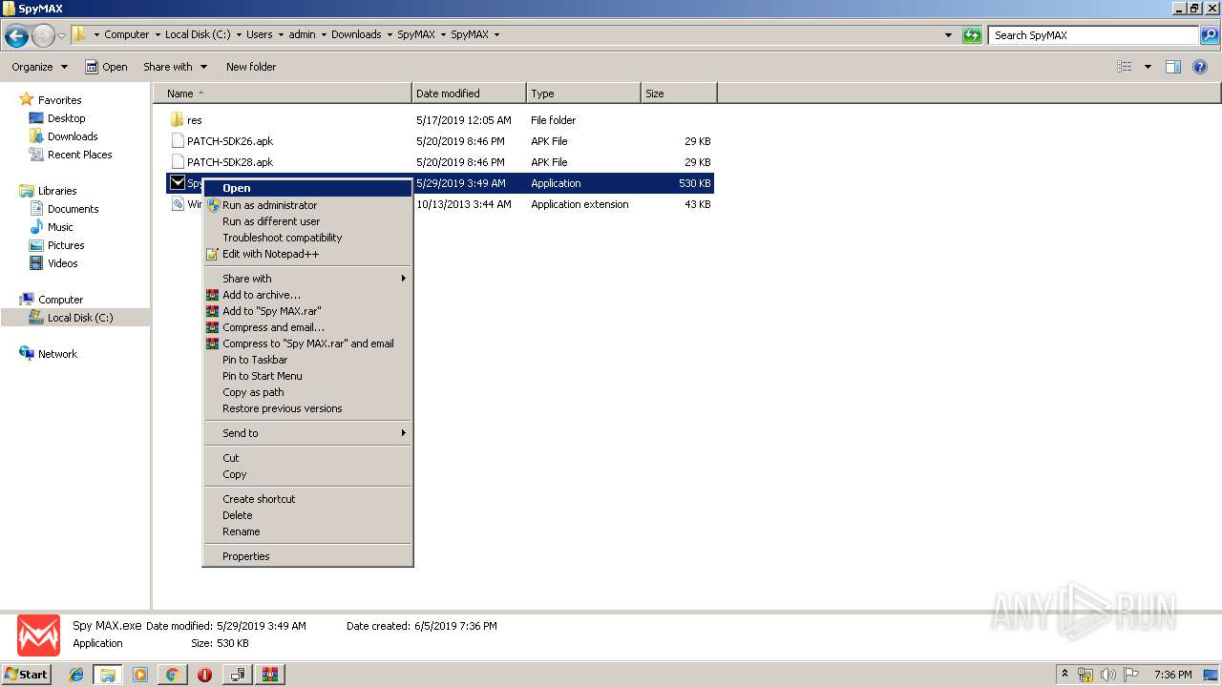Expand the arrow after Downloads in address bar

[x=390, y=35]
